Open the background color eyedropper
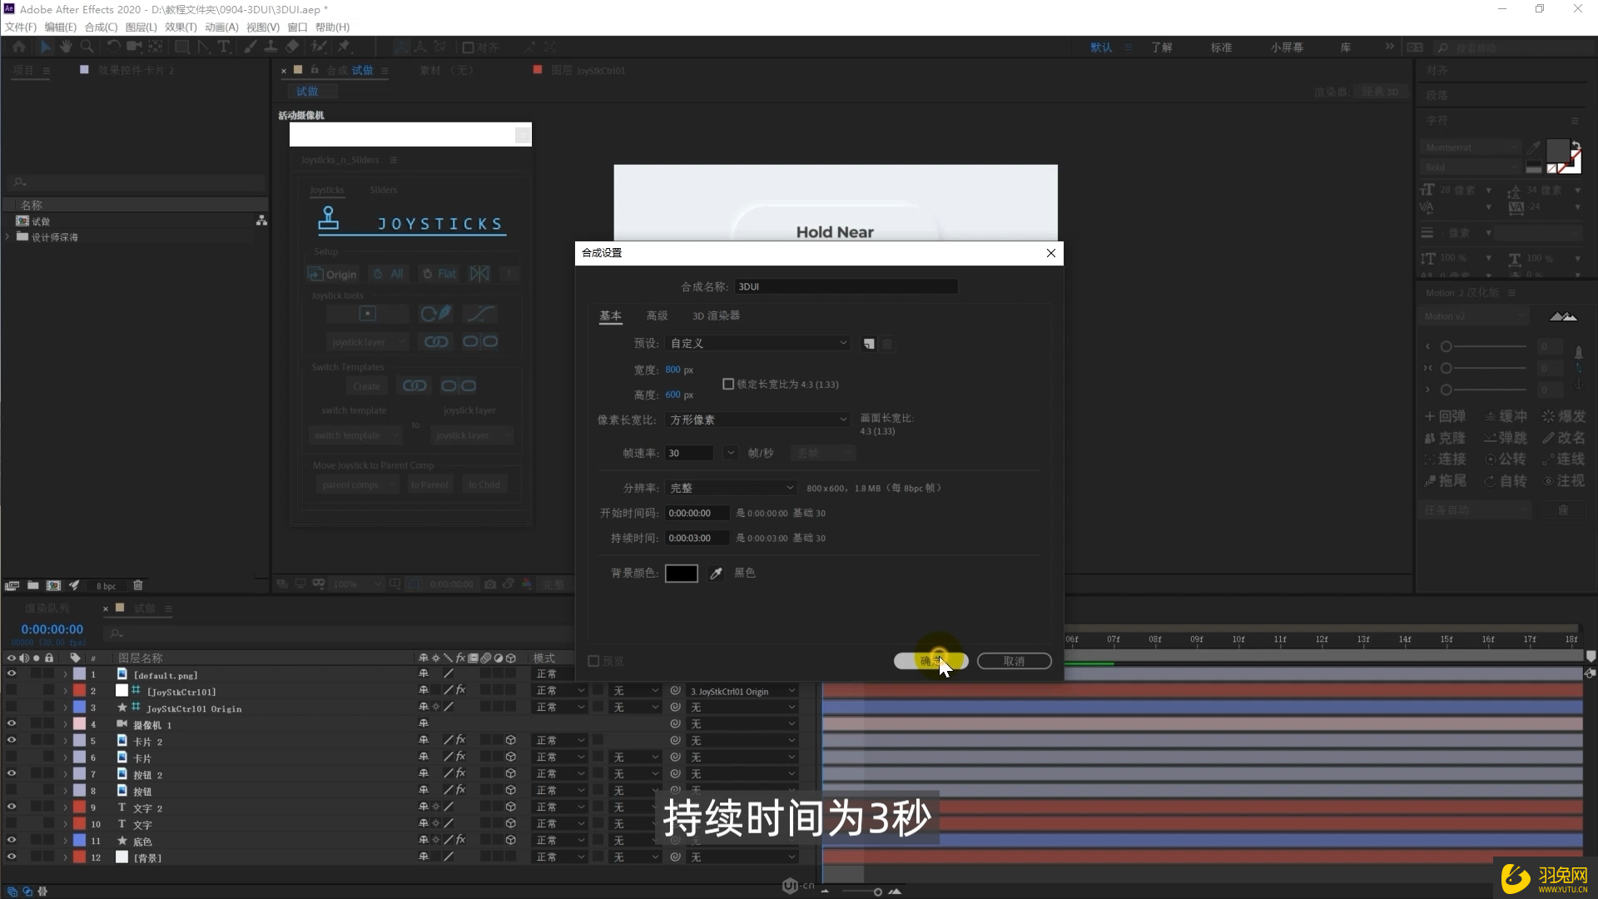Screen dimensions: 1598x899 point(715,574)
